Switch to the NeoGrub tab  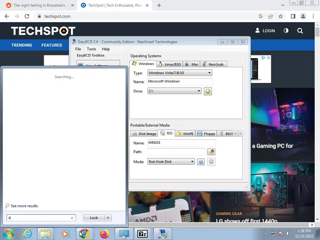tap(213, 64)
